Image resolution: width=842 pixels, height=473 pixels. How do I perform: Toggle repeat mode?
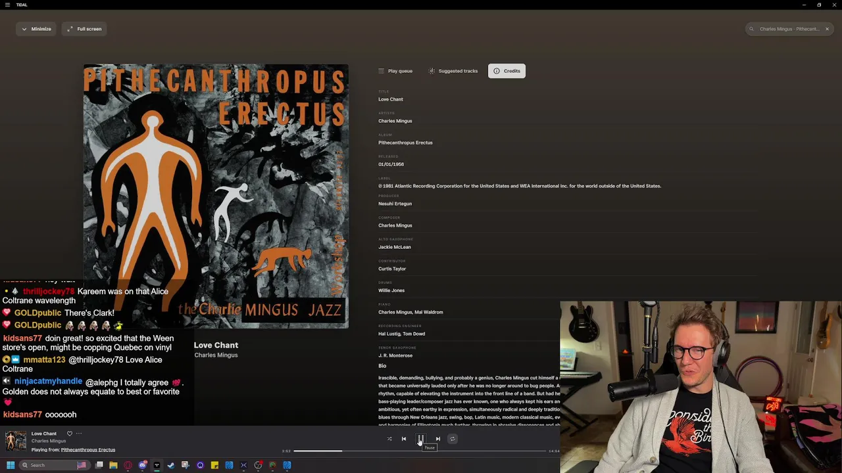tap(453, 439)
